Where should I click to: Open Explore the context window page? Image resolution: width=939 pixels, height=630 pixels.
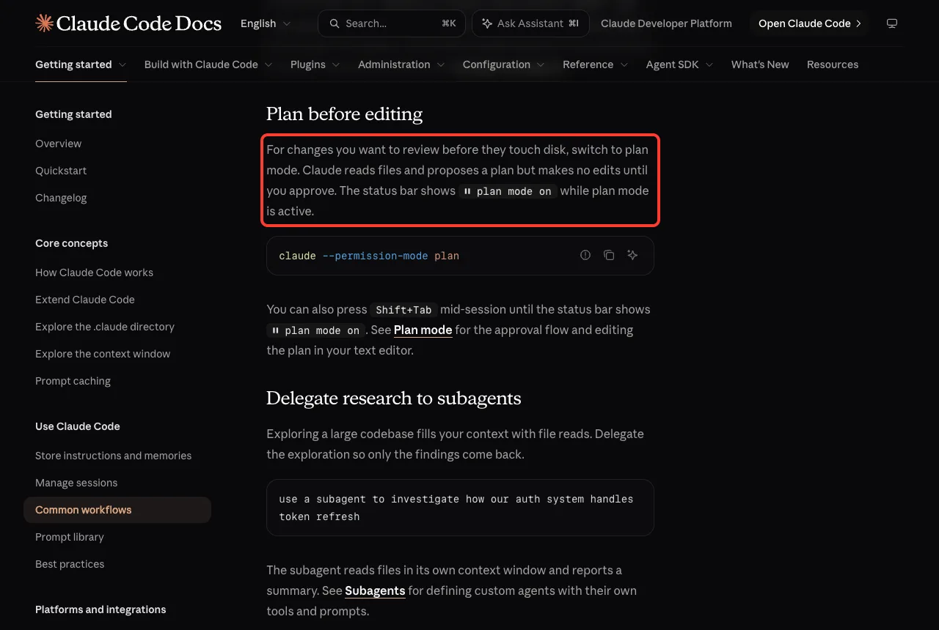point(103,354)
